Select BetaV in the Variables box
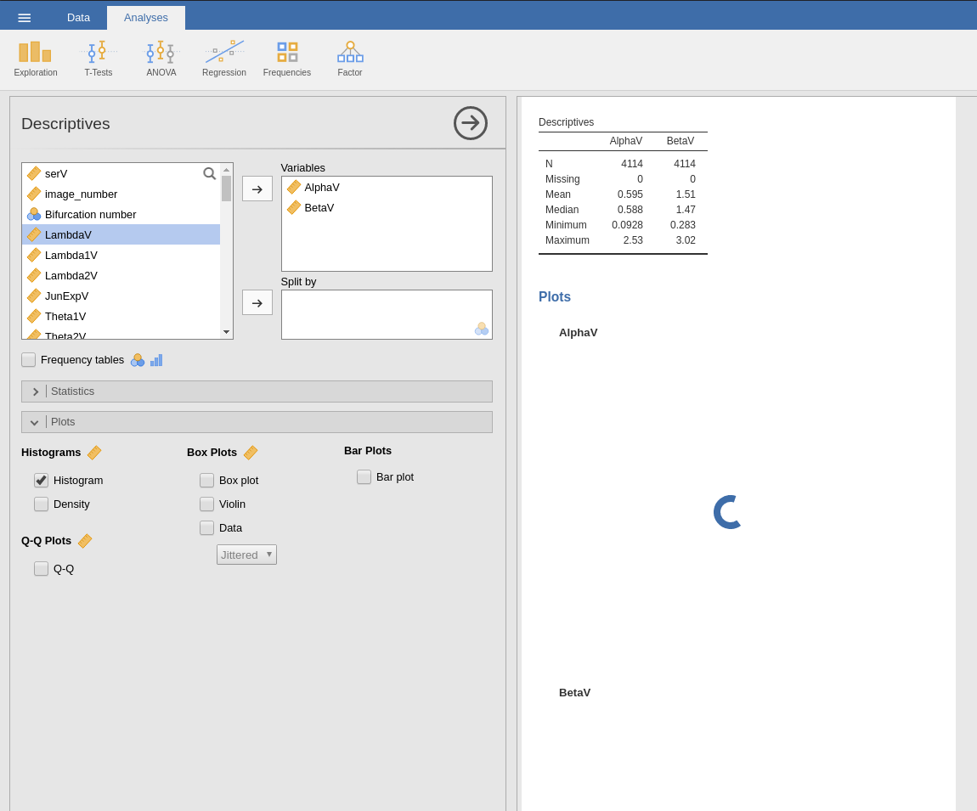Image resolution: width=977 pixels, height=811 pixels. [x=387, y=207]
